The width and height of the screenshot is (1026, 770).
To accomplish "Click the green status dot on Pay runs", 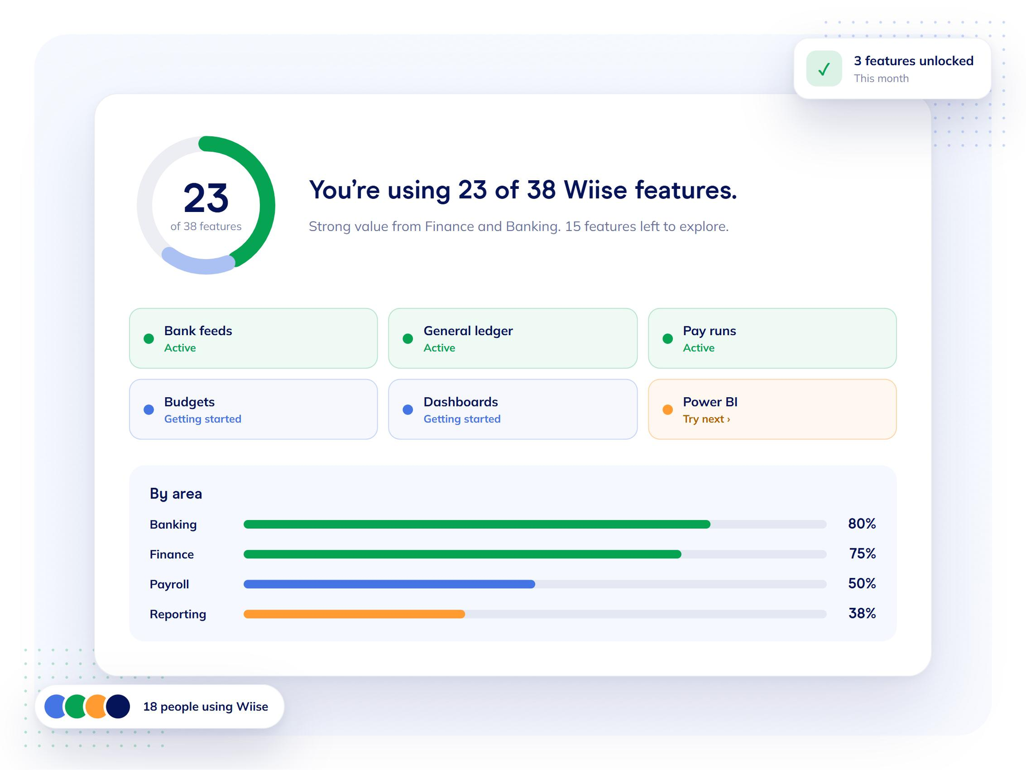I will (667, 339).
